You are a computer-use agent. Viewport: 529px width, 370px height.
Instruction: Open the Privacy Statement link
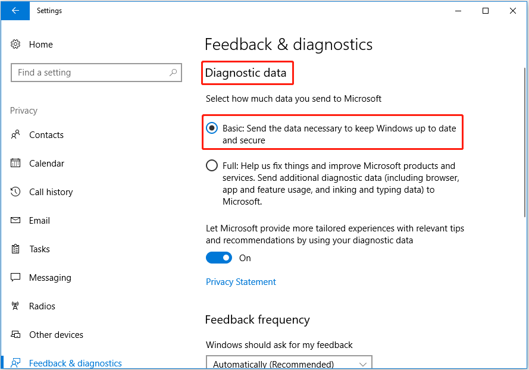click(241, 282)
